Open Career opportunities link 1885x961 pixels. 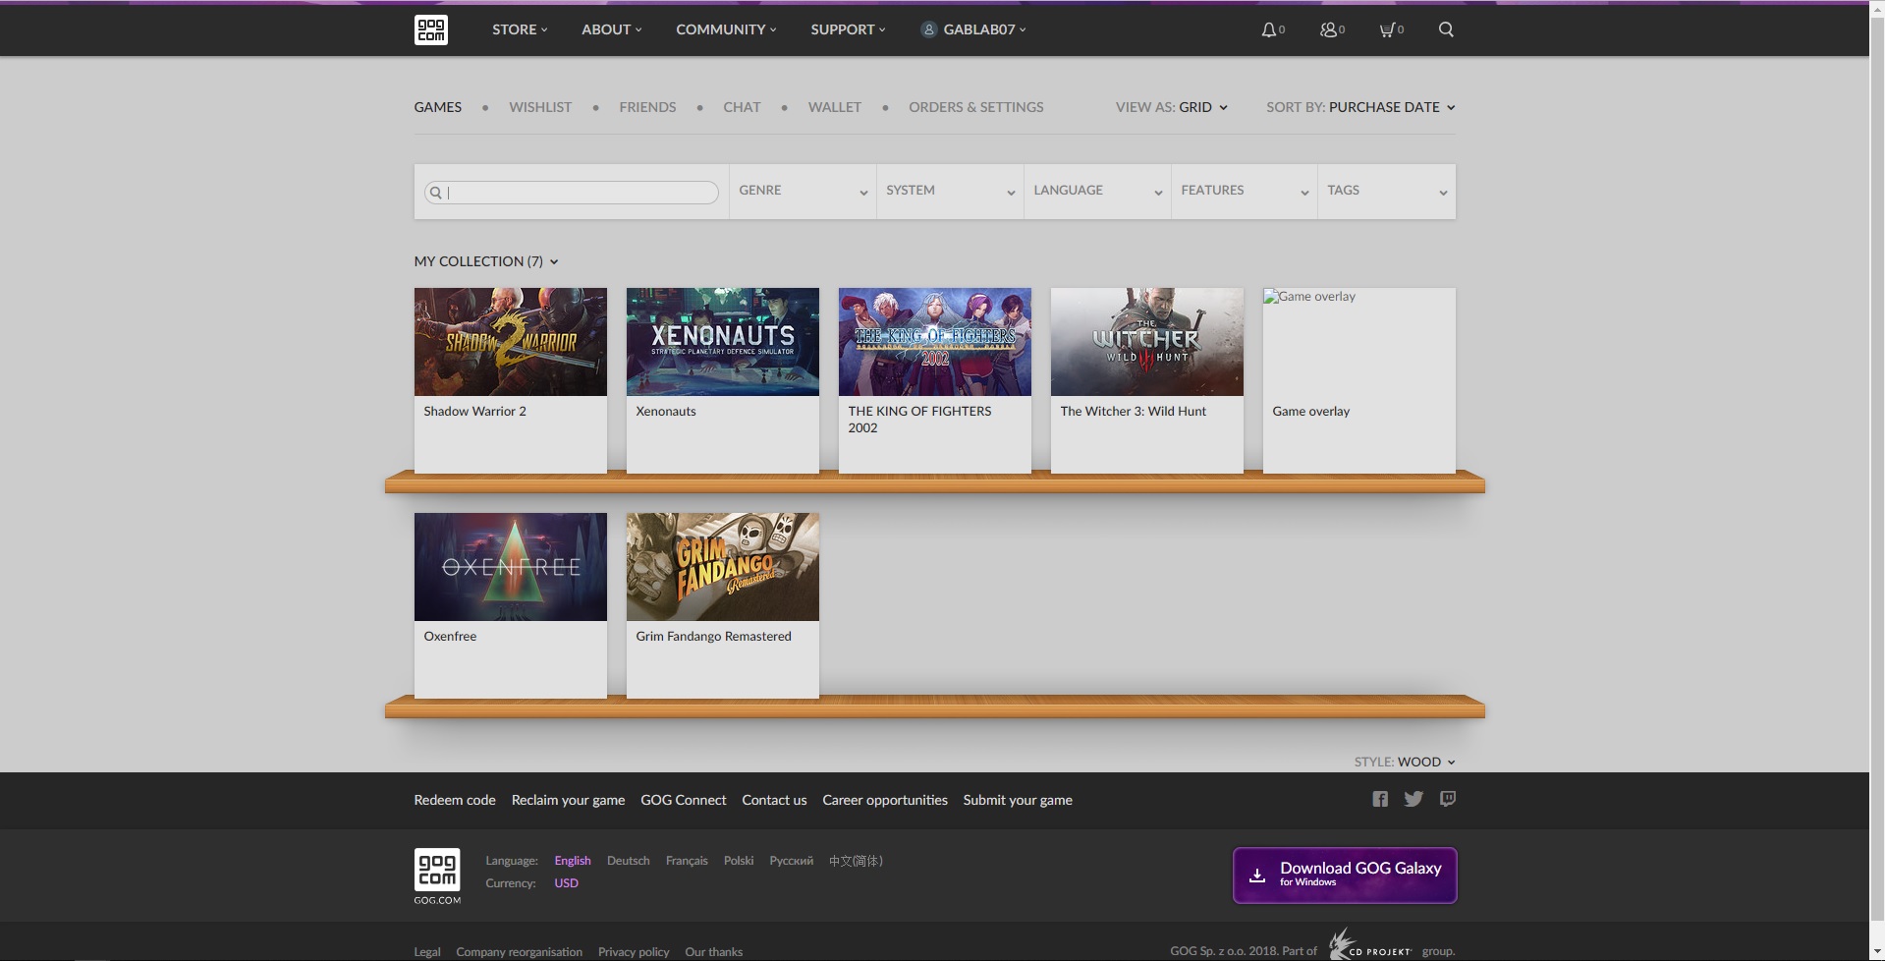[885, 800]
